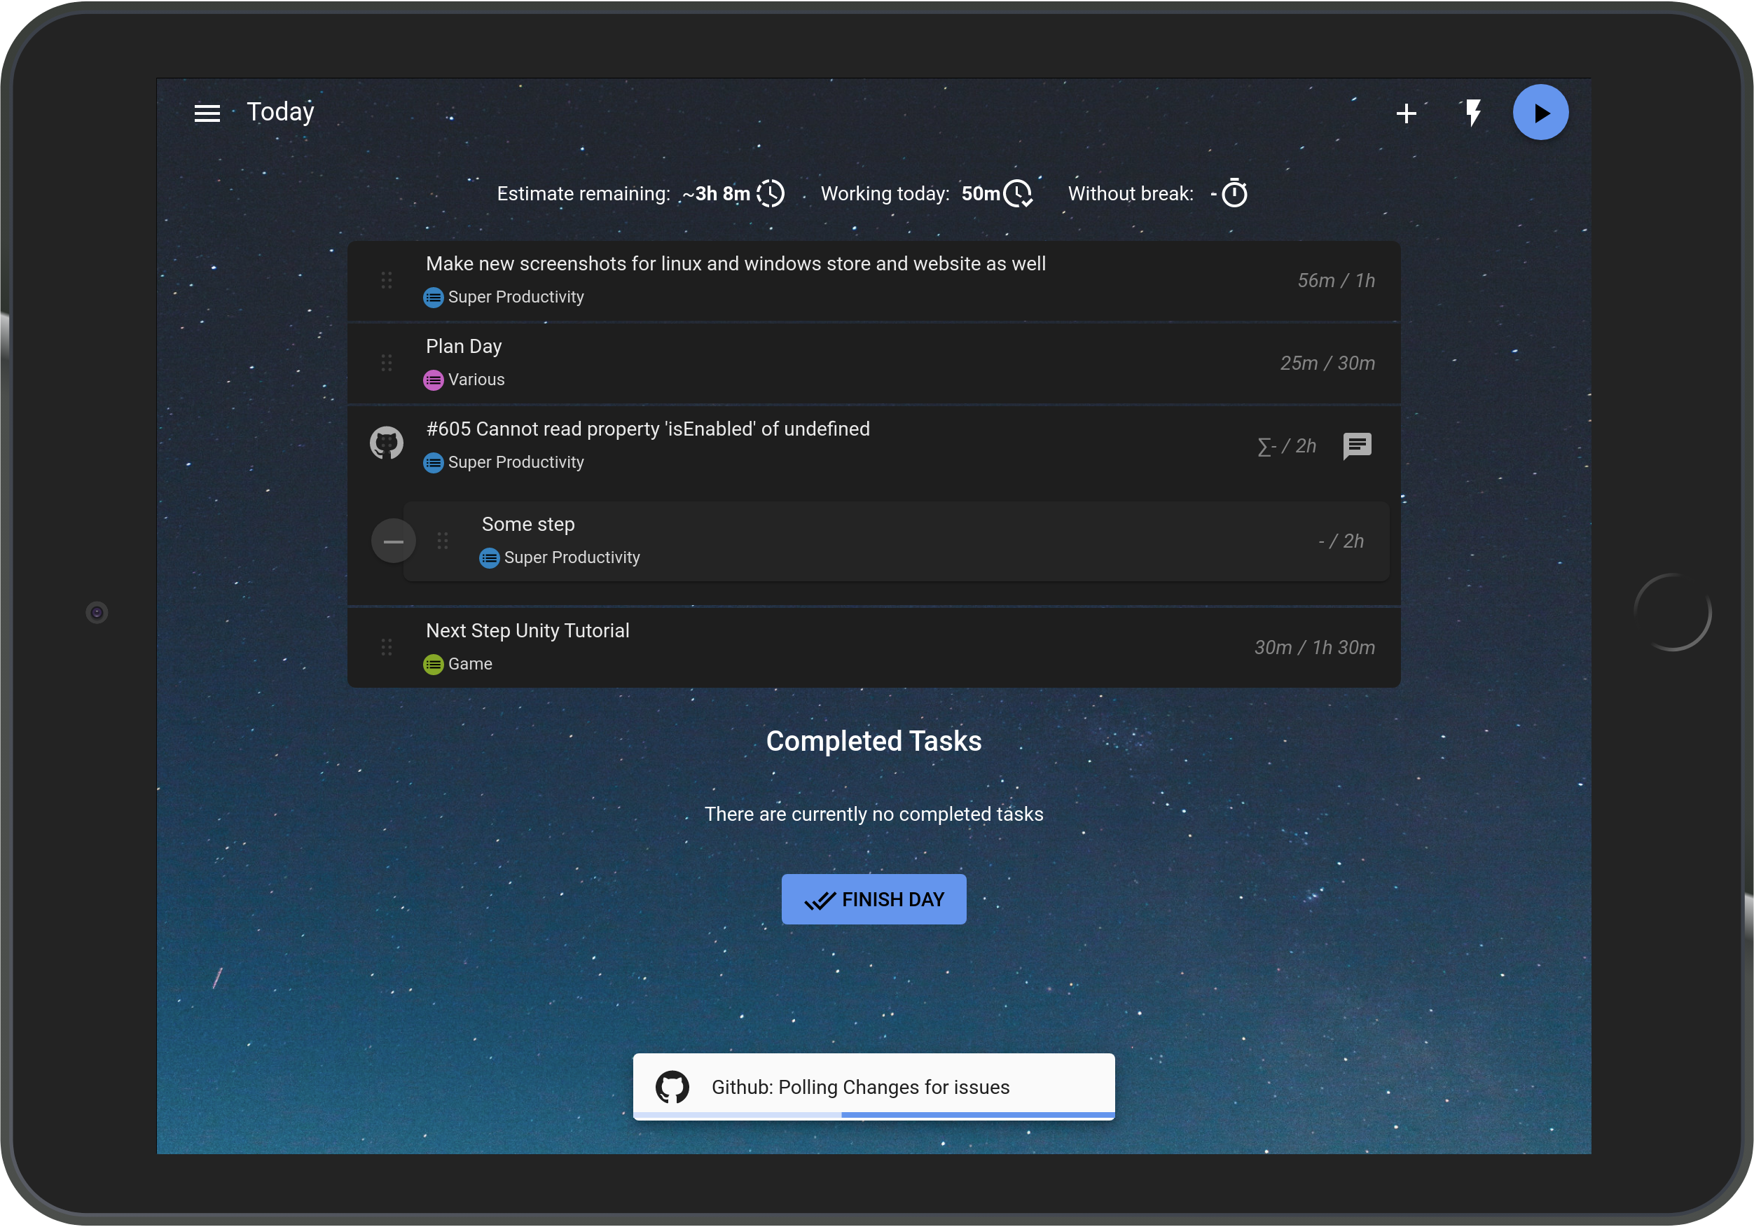Collapse sub tasks with the minus button
The width and height of the screenshot is (1754, 1227).
tap(394, 541)
